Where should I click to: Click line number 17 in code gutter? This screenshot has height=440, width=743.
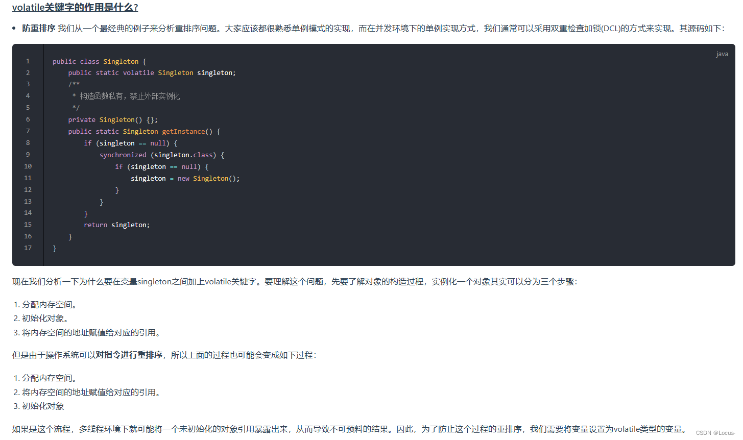click(x=28, y=248)
